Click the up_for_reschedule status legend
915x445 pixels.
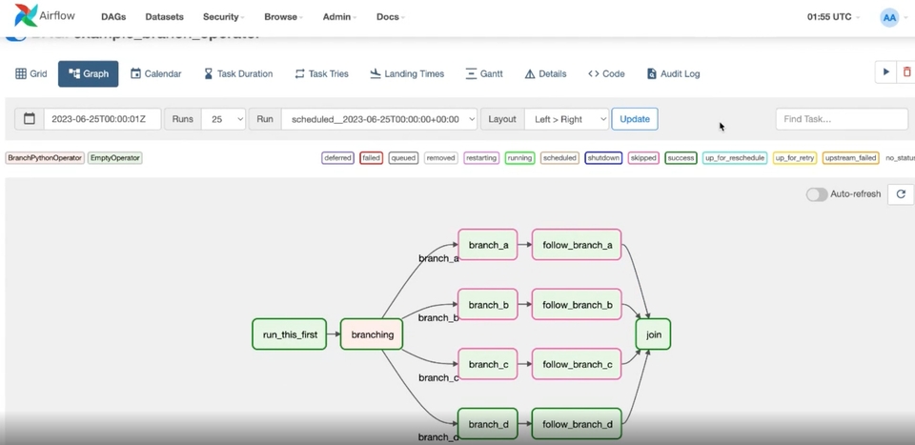pyautogui.click(x=735, y=158)
